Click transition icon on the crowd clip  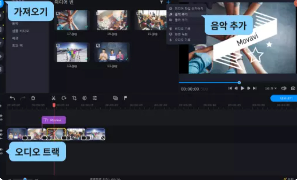click(x=86, y=138)
